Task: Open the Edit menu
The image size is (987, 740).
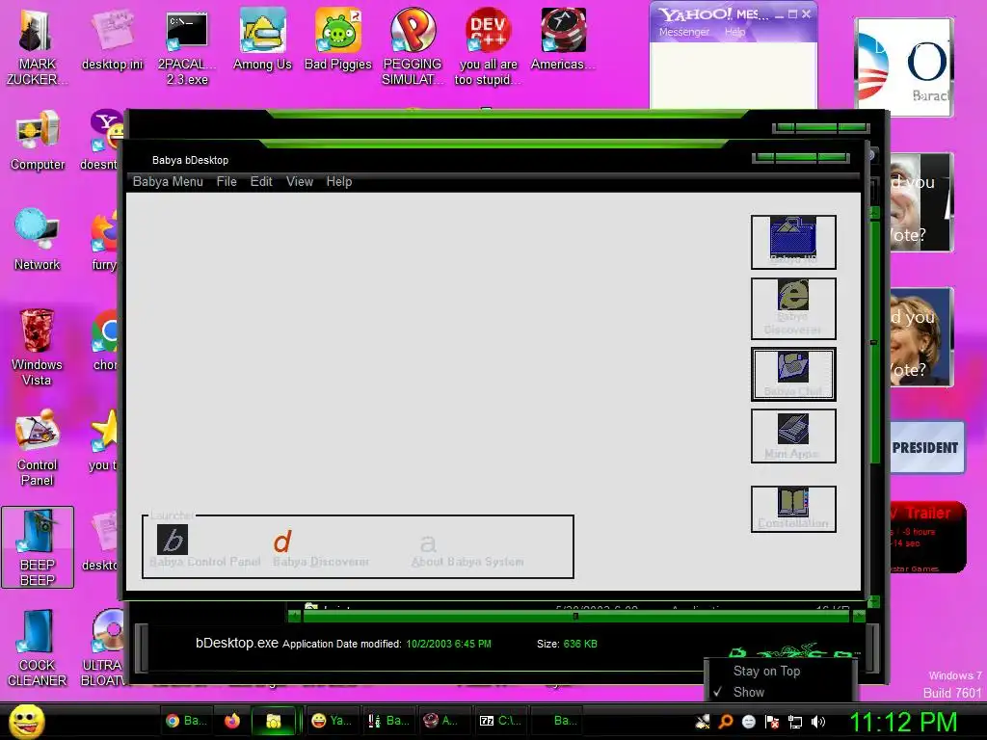Action: point(261,182)
